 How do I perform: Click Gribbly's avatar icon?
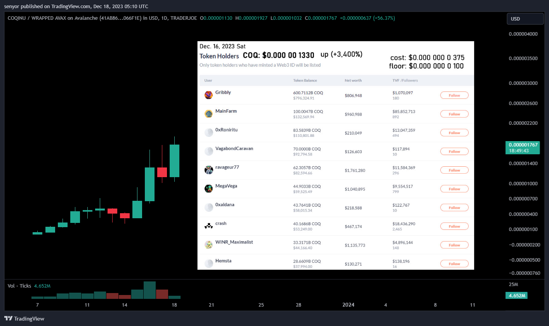[x=208, y=95]
